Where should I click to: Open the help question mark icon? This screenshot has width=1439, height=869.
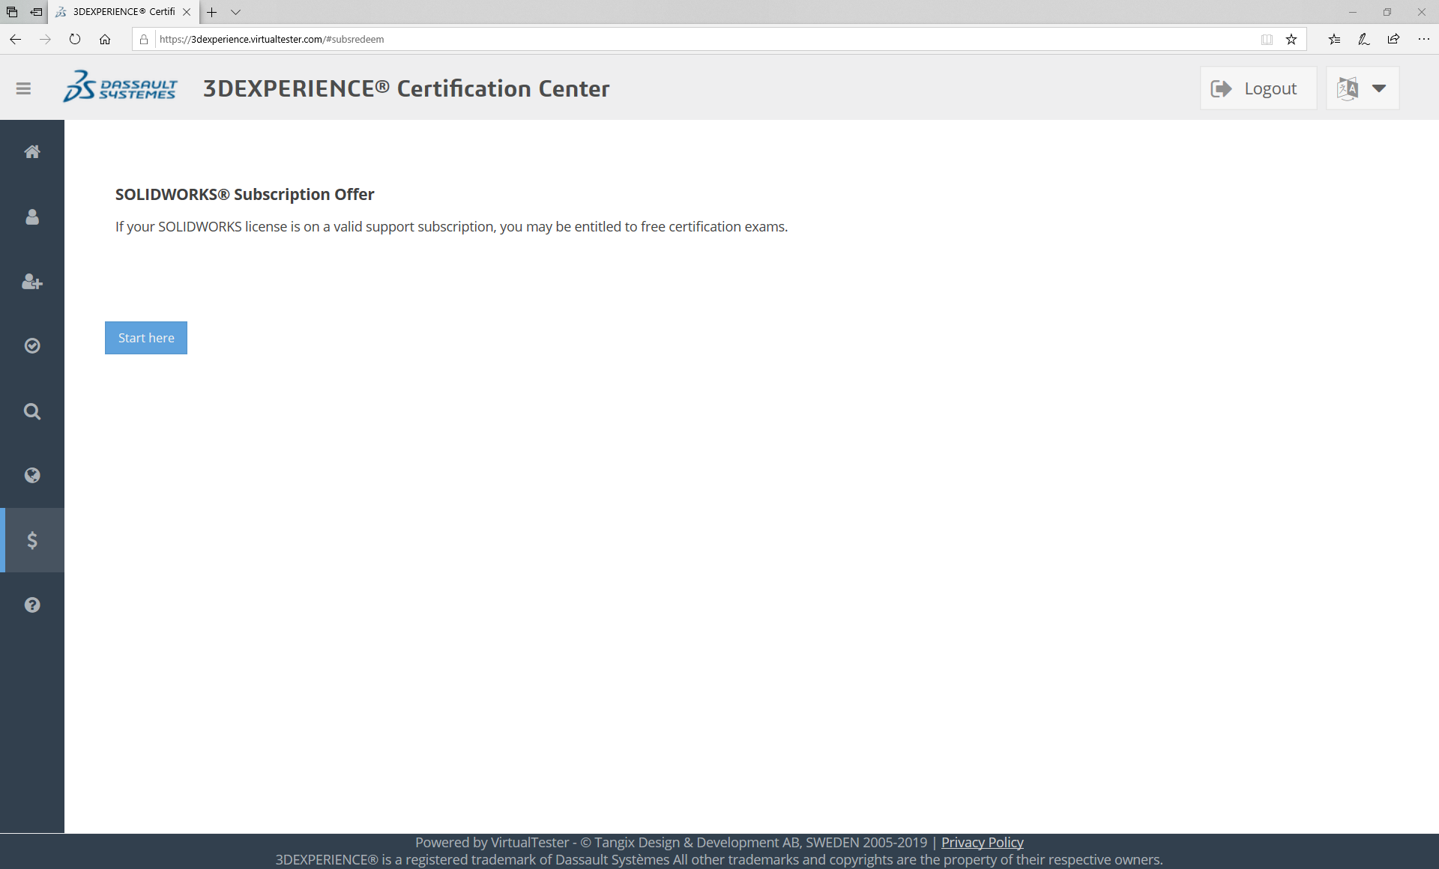click(31, 605)
